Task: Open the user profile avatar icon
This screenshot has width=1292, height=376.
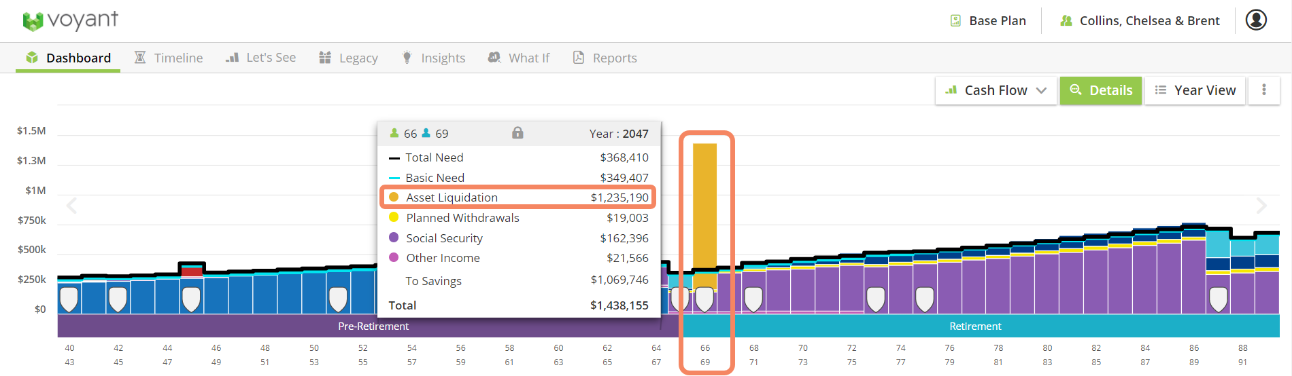Action: [x=1256, y=20]
